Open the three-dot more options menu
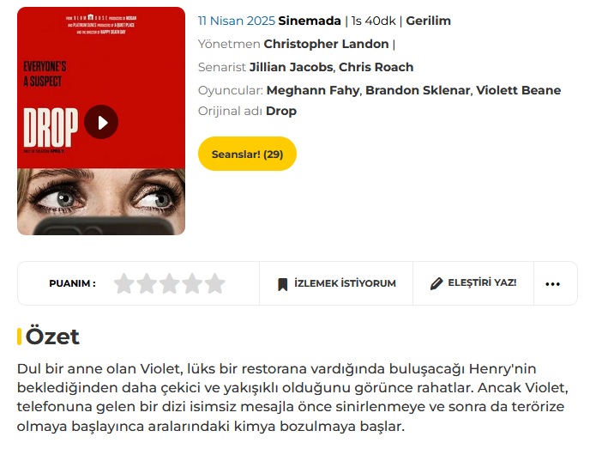Screen dimensions: 590x455 pos(553,284)
